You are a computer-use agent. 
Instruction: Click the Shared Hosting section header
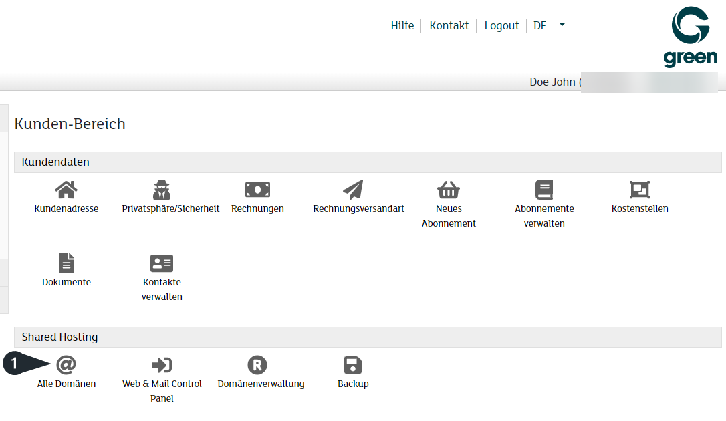point(59,337)
